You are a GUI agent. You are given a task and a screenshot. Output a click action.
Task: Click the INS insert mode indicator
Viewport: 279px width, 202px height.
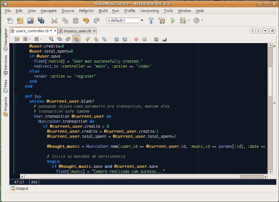click(x=34, y=182)
